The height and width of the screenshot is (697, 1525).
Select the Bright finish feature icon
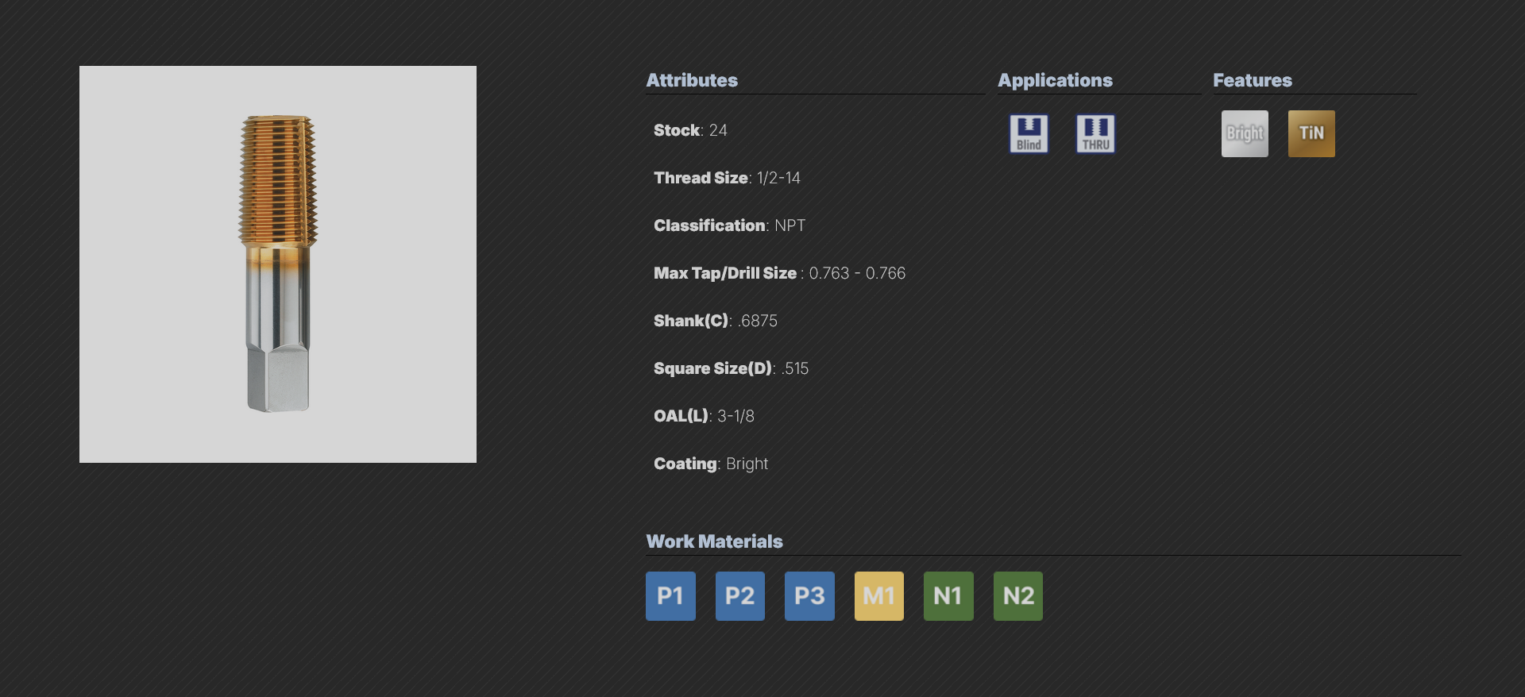[1245, 133]
